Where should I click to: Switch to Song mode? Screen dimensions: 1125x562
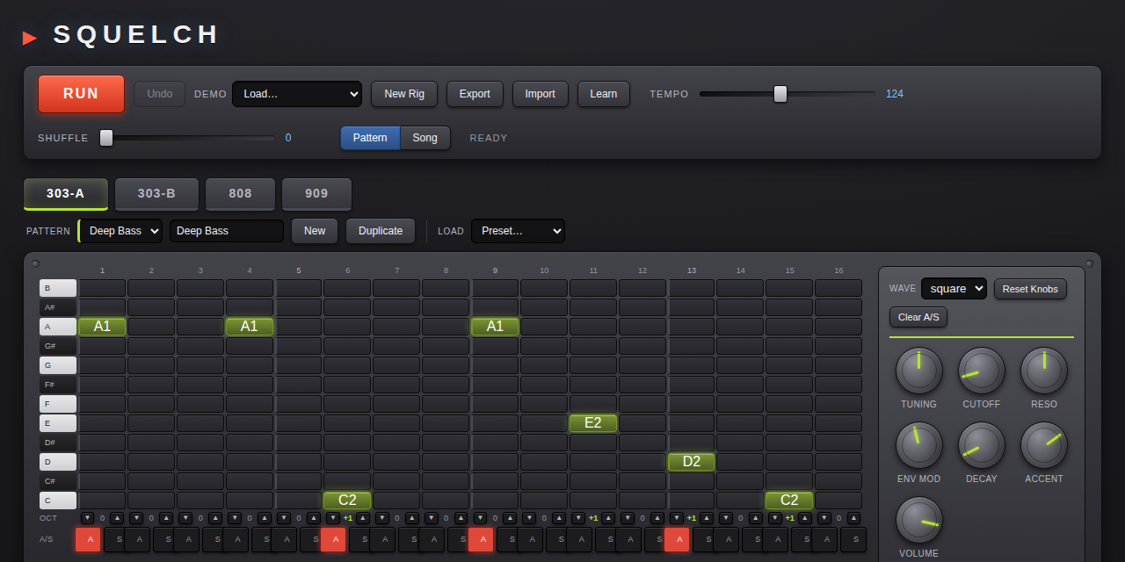tap(425, 138)
